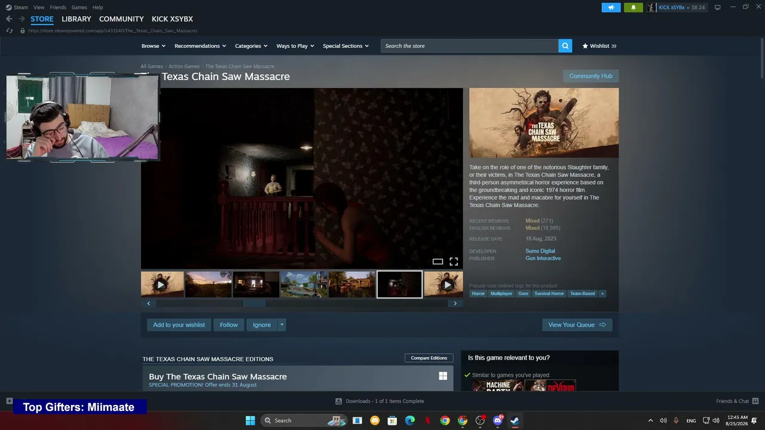Click the user avatar in title bar

[651, 7]
